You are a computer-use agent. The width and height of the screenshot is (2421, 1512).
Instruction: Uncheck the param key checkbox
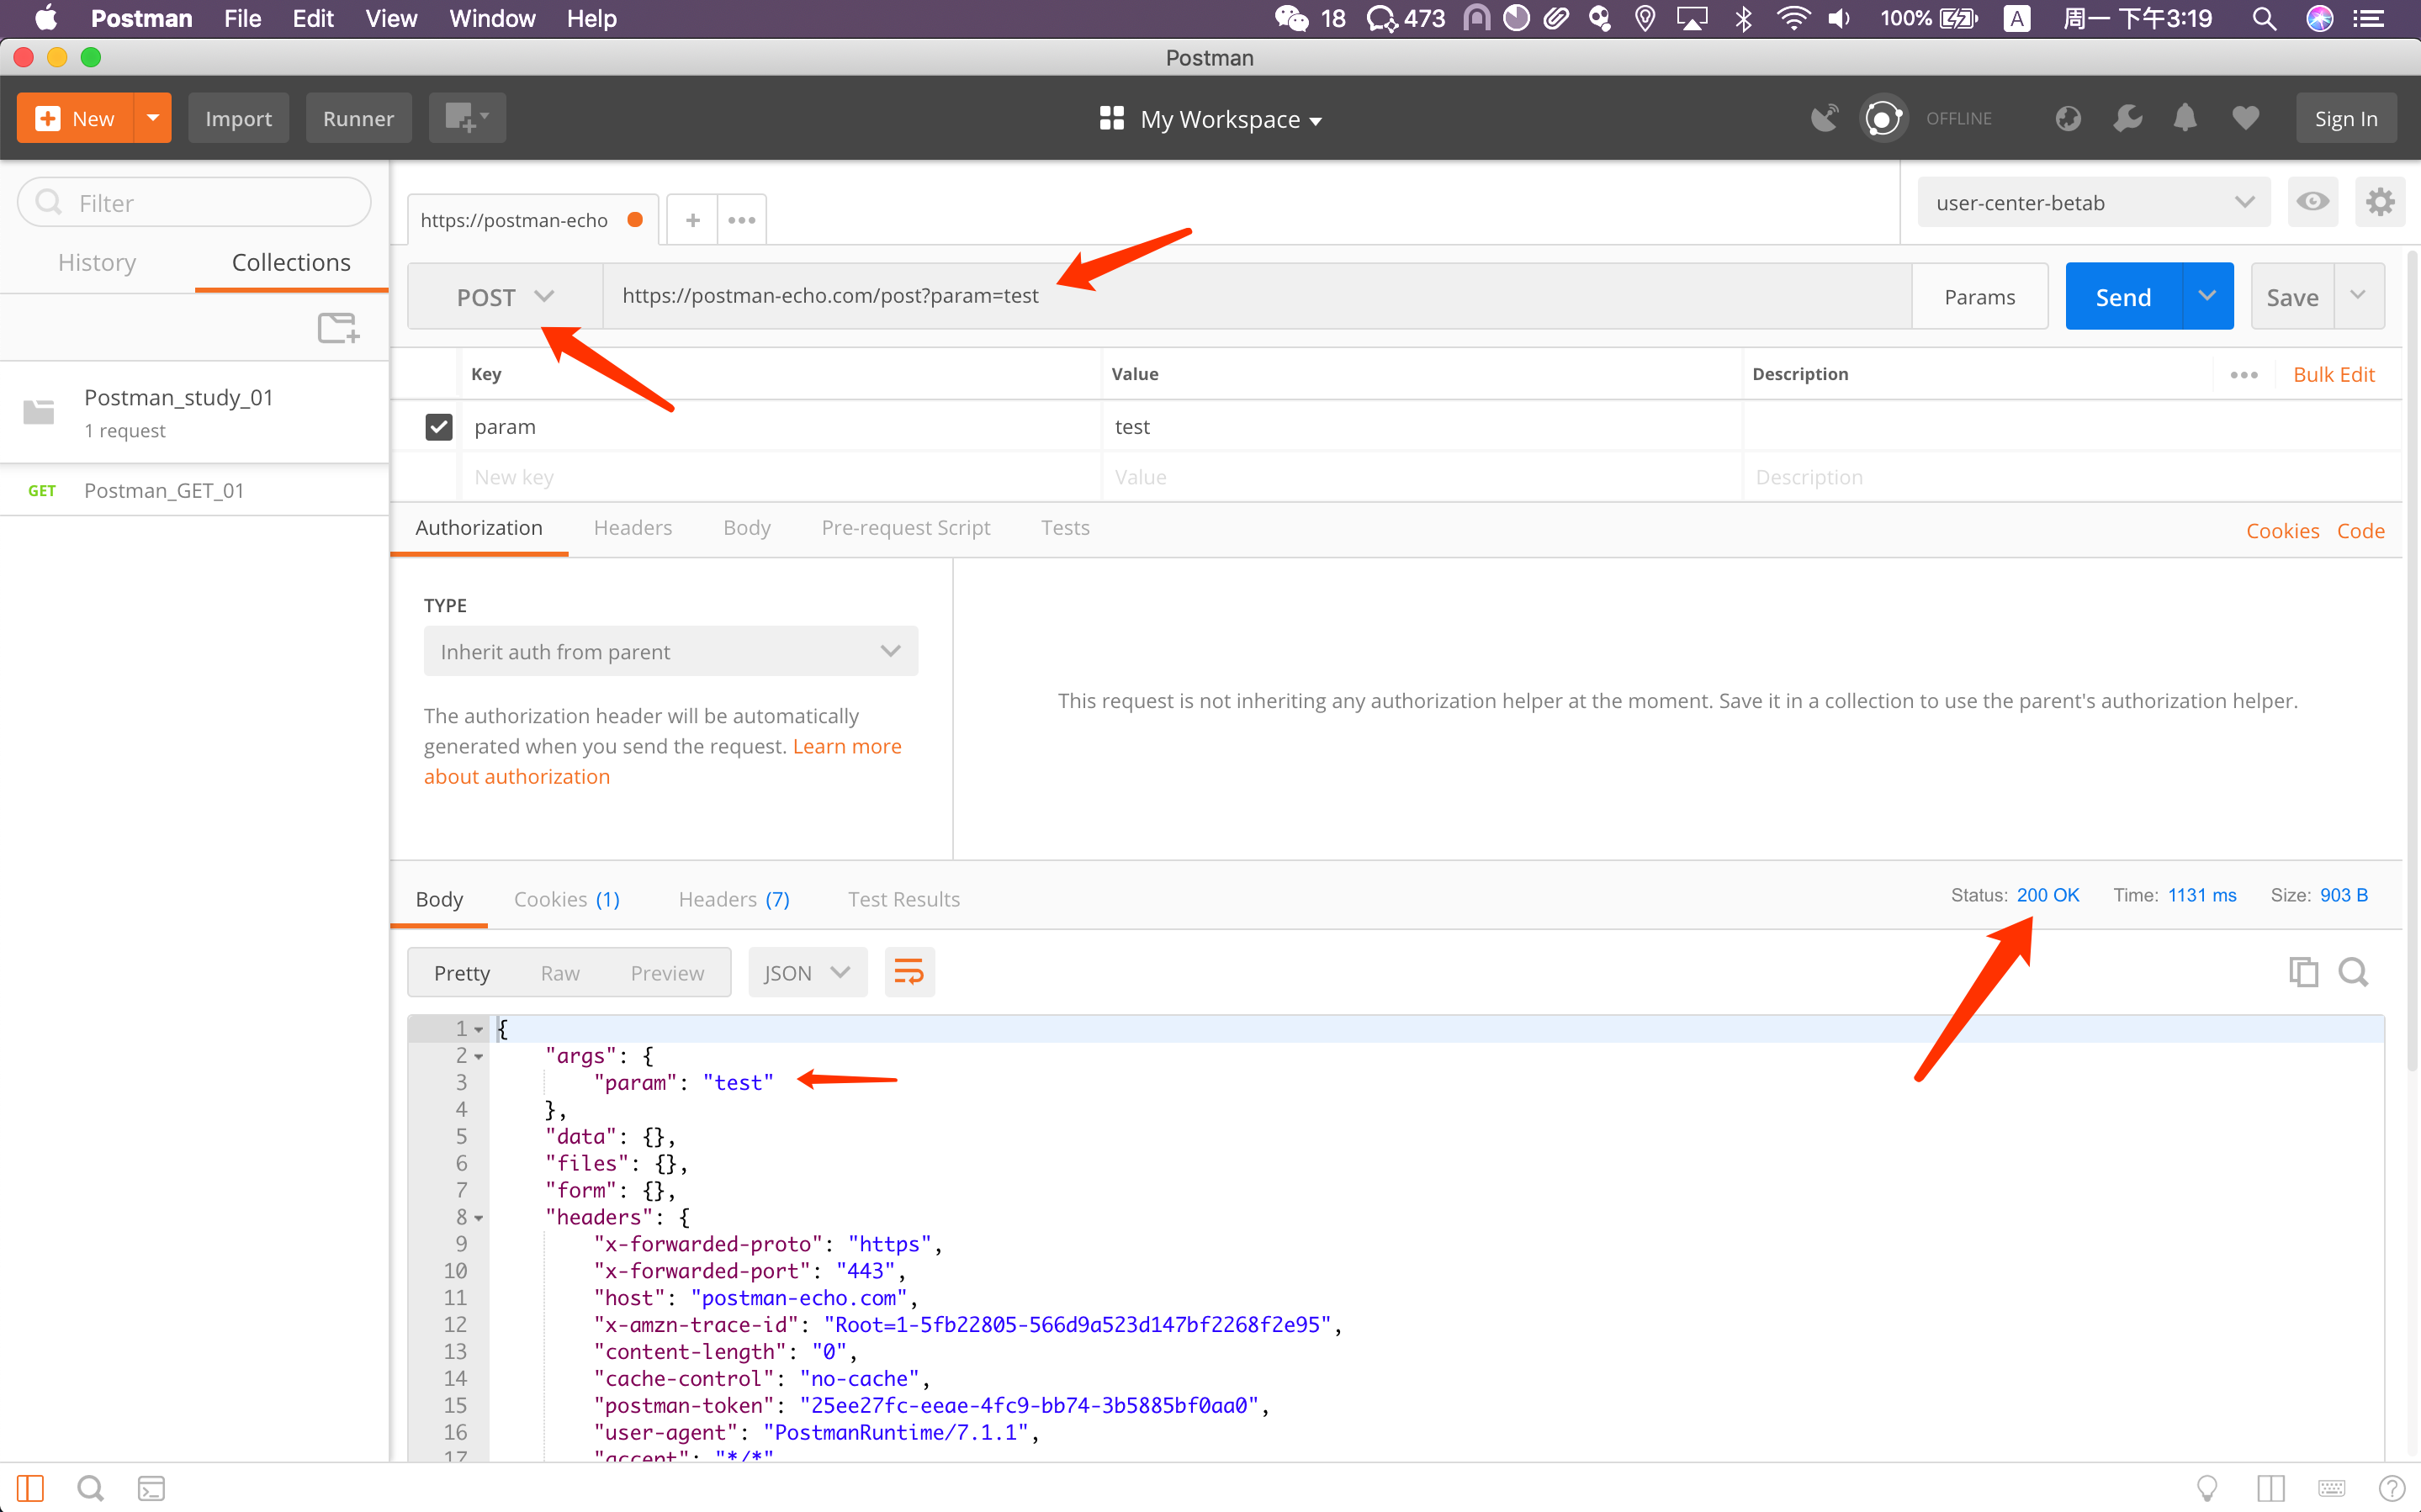coord(439,427)
